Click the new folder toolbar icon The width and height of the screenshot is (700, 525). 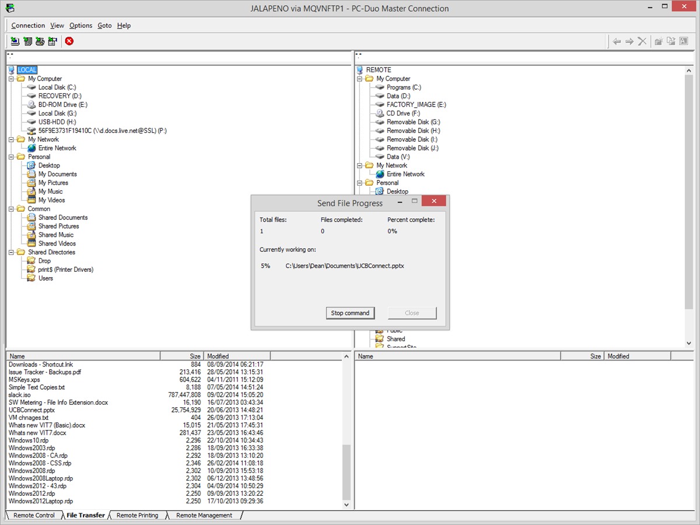point(659,41)
